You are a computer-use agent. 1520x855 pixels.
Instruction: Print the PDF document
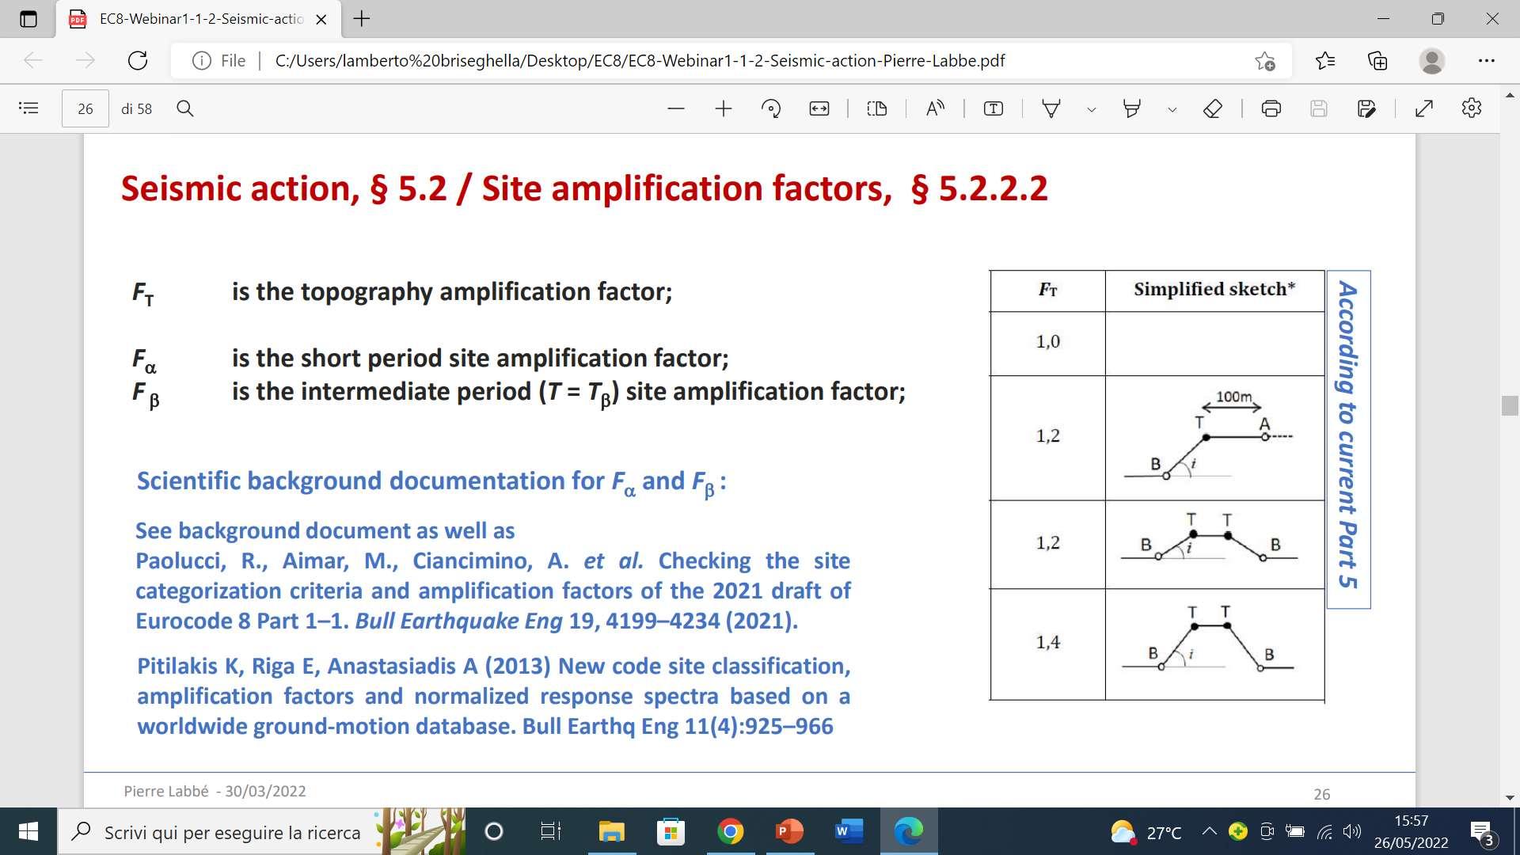1271,108
